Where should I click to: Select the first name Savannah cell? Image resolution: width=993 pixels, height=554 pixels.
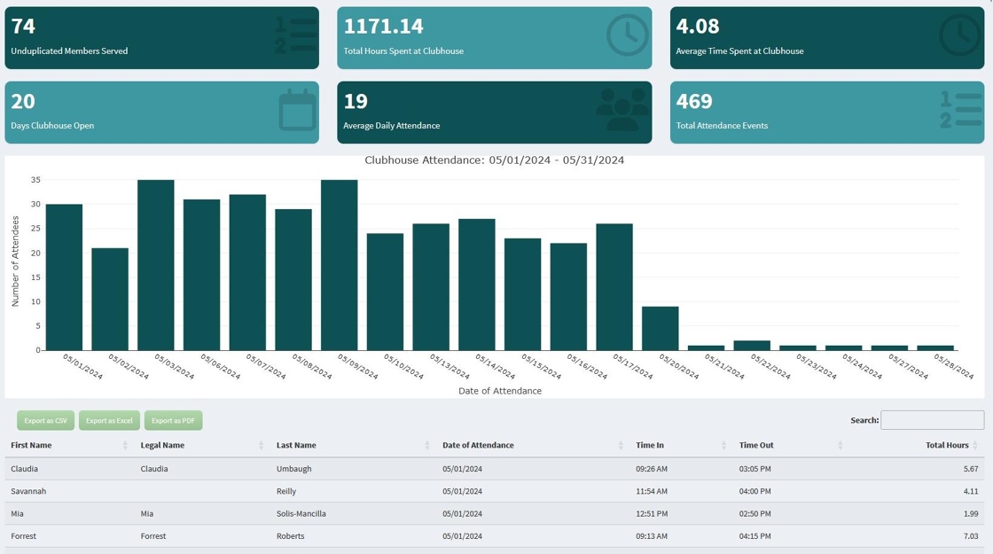click(x=28, y=491)
